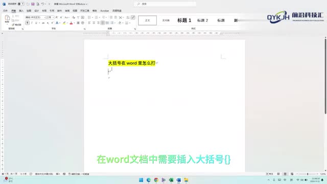Screen dimensions: 327x184
Task: Open the Change Case (Aa) dropdown
Action: [66, 17]
